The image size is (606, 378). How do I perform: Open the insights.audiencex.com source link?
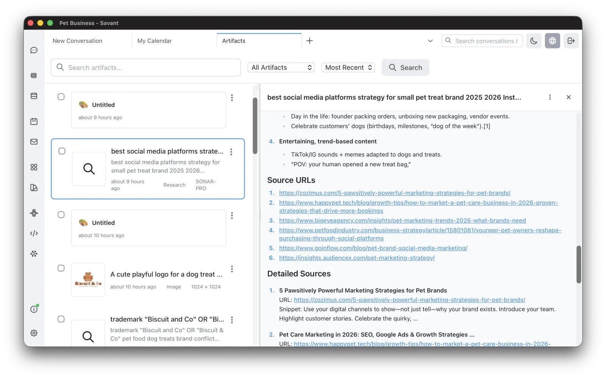click(x=357, y=258)
